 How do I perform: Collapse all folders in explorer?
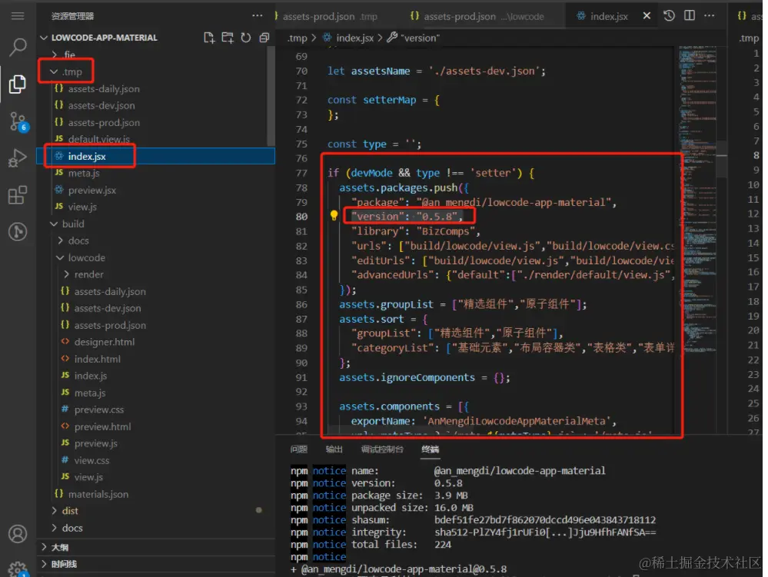(x=264, y=38)
